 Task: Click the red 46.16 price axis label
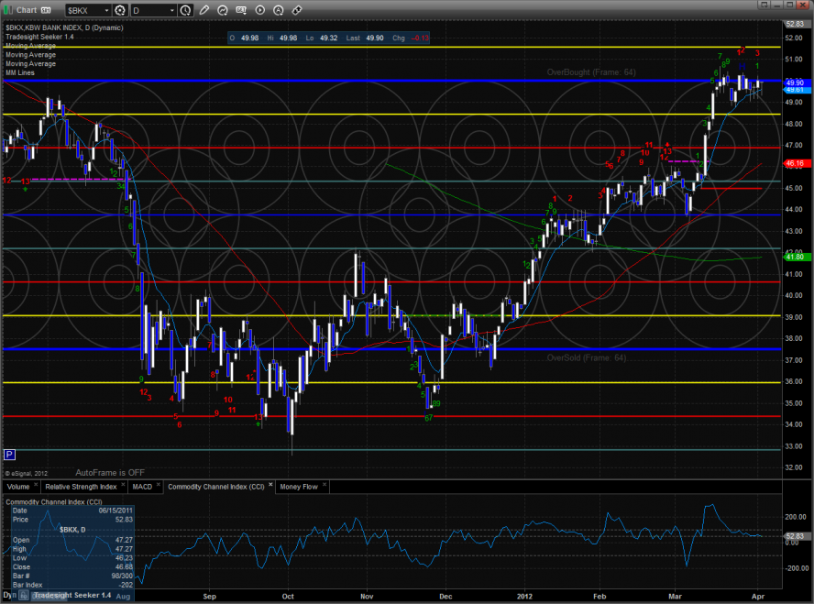[x=794, y=163]
